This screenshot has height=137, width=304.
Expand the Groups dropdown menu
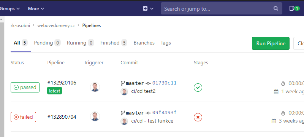(10, 9)
